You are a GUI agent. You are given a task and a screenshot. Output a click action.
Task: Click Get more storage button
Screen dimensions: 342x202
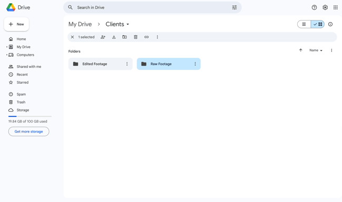pyautogui.click(x=29, y=132)
